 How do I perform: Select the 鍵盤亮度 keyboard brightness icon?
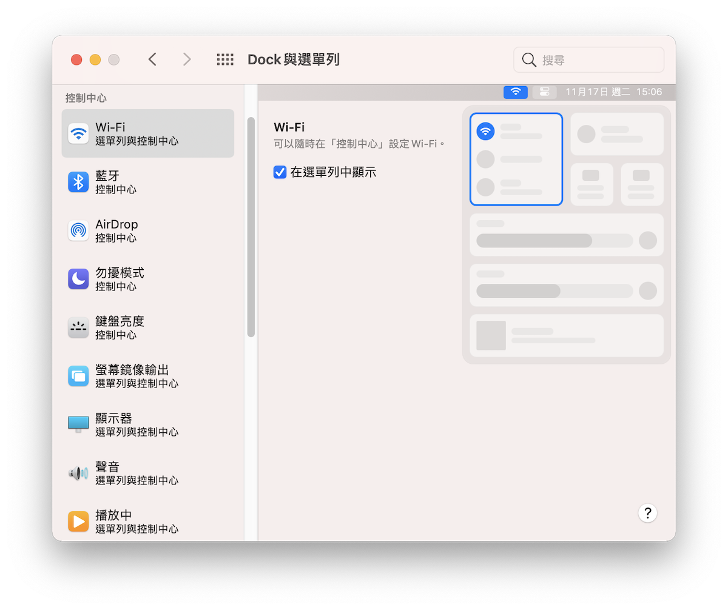[x=78, y=327]
